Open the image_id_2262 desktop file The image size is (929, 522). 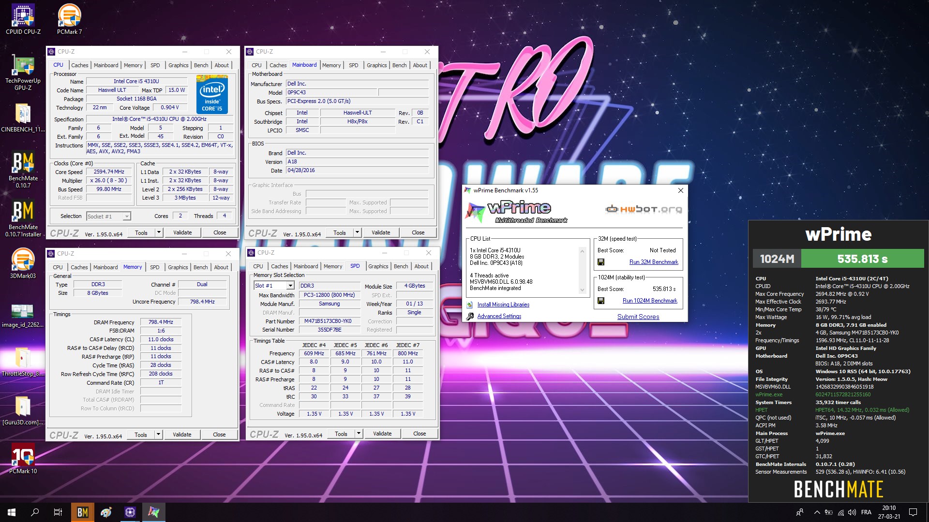23,315
